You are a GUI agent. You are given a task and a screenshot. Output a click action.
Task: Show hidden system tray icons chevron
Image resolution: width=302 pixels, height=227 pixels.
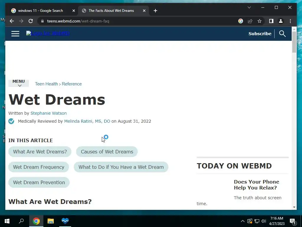[x=243, y=221]
